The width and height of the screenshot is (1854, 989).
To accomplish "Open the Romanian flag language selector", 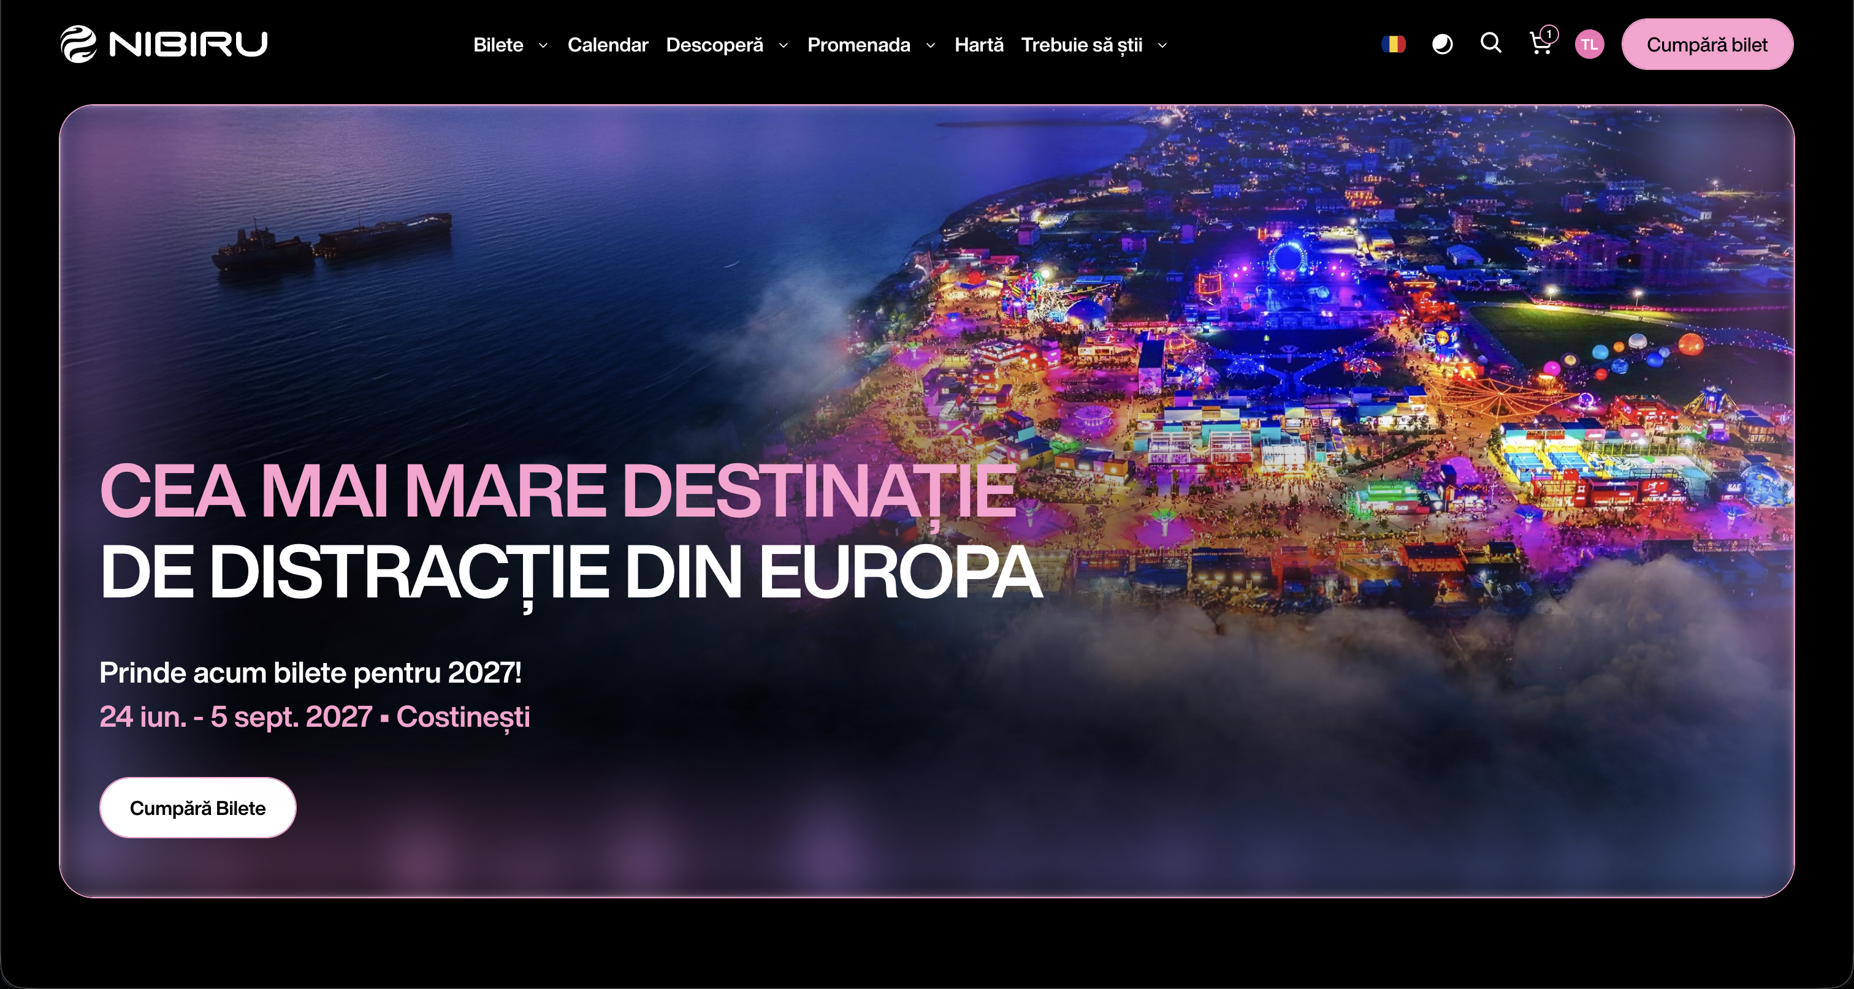I will click(1394, 45).
